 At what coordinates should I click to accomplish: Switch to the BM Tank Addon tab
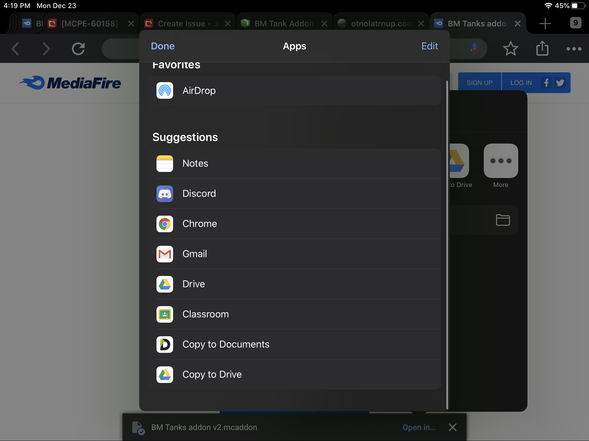point(284,24)
